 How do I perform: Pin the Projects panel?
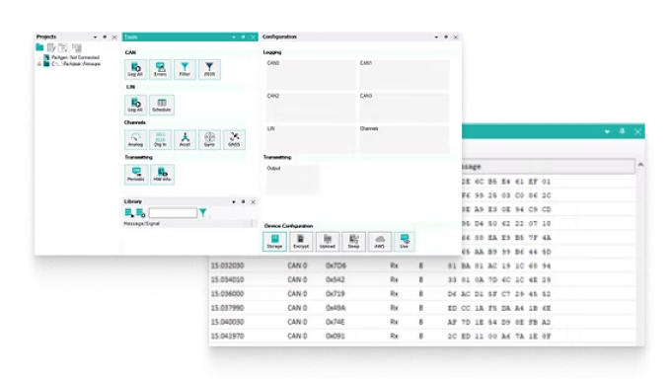[x=105, y=38]
